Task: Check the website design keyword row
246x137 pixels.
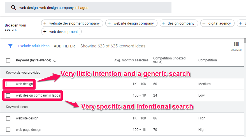Action: click(8, 118)
